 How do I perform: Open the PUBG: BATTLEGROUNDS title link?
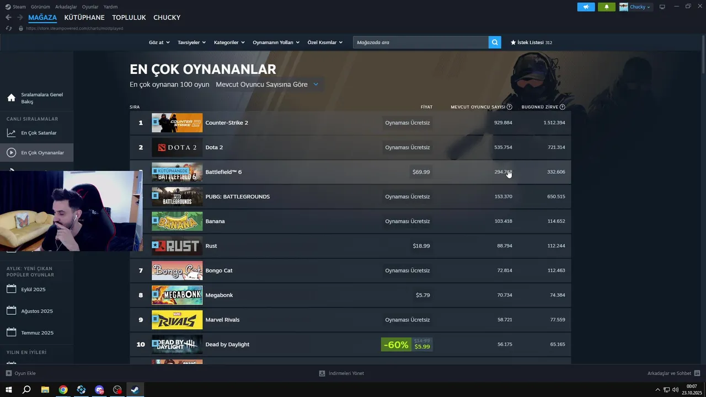point(238,196)
